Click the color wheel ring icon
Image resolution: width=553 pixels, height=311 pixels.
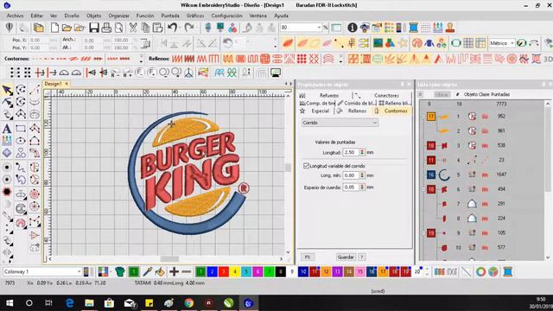pyautogui.click(x=480, y=271)
